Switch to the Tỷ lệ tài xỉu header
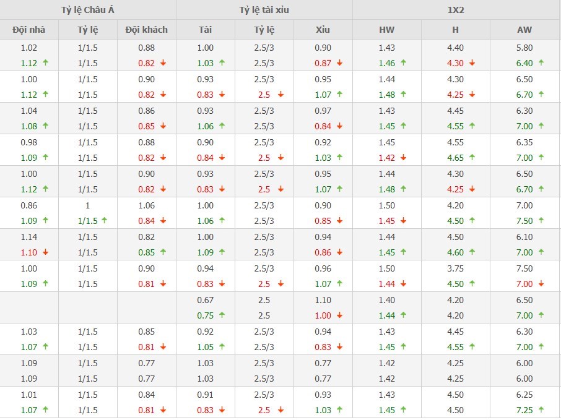 click(264, 10)
